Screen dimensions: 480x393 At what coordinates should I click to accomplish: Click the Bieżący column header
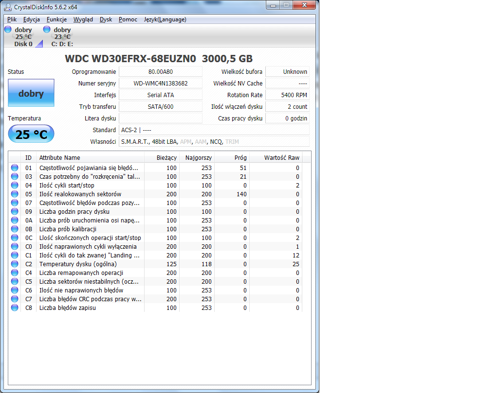click(x=162, y=157)
